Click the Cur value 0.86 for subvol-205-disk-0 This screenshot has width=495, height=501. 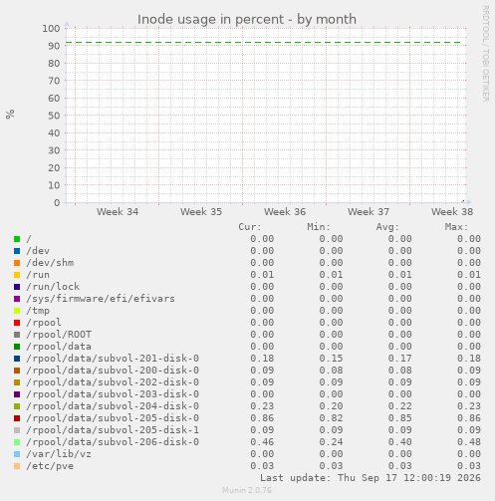(x=262, y=418)
